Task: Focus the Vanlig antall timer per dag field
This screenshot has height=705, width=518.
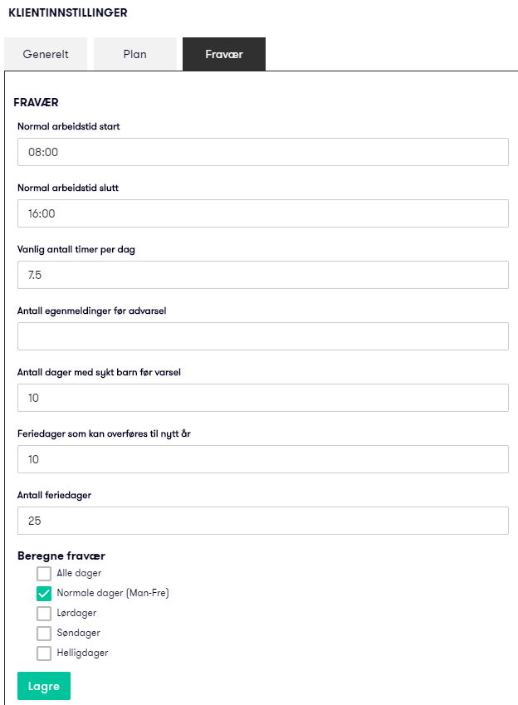Action: [262, 275]
